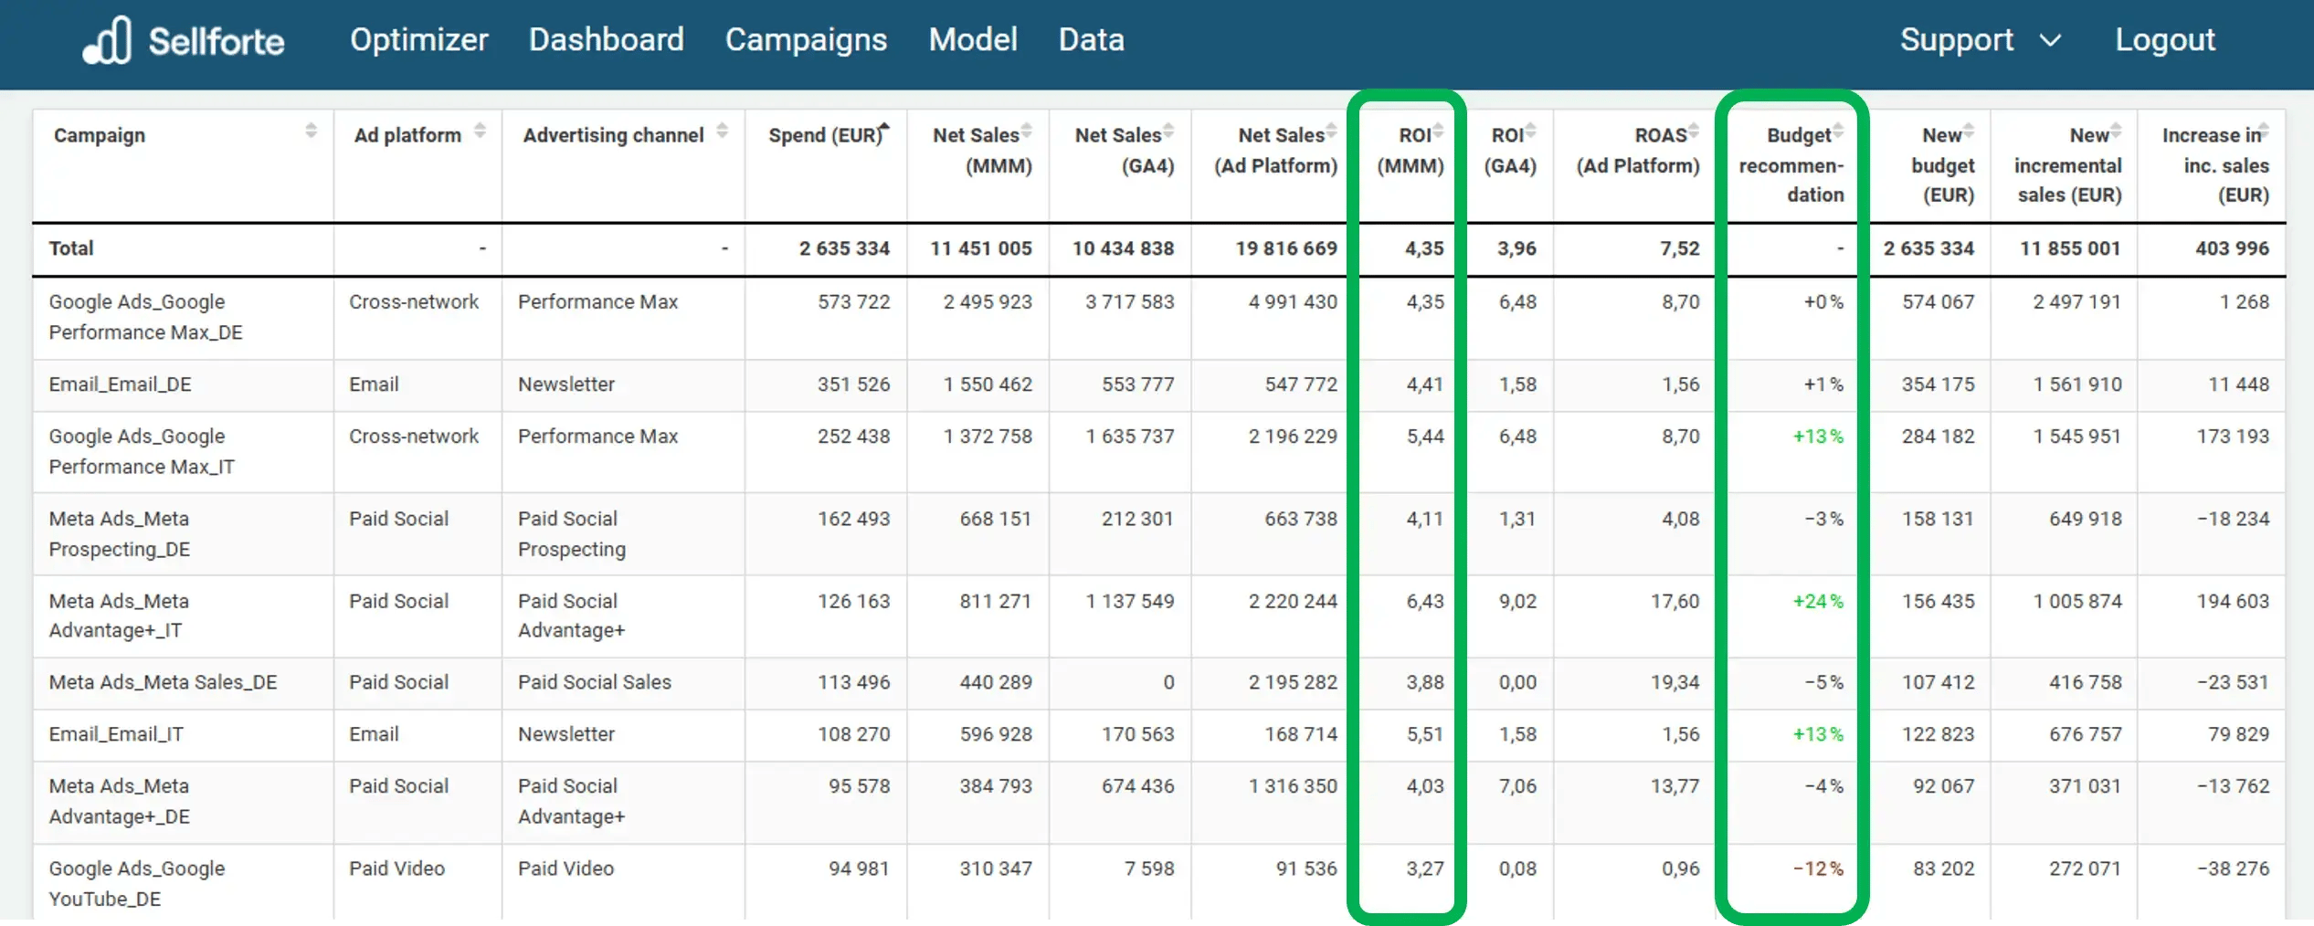The image size is (2314, 926).
Task: Click Paid Social Prospecting channel cell
Action: tap(572, 533)
